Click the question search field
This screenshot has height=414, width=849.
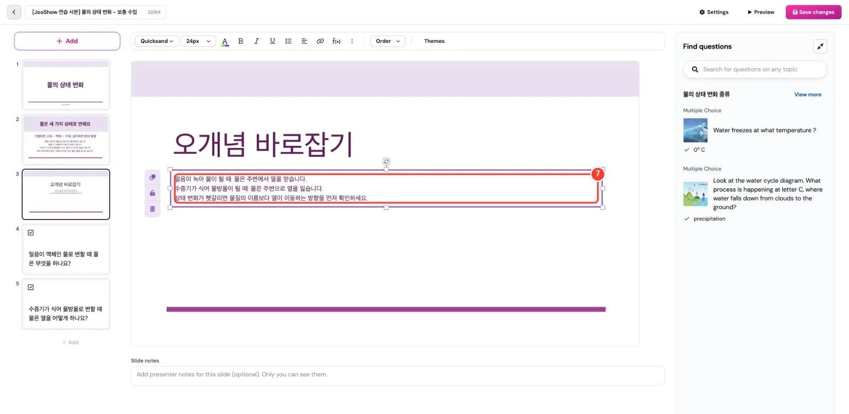[x=755, y=69]
